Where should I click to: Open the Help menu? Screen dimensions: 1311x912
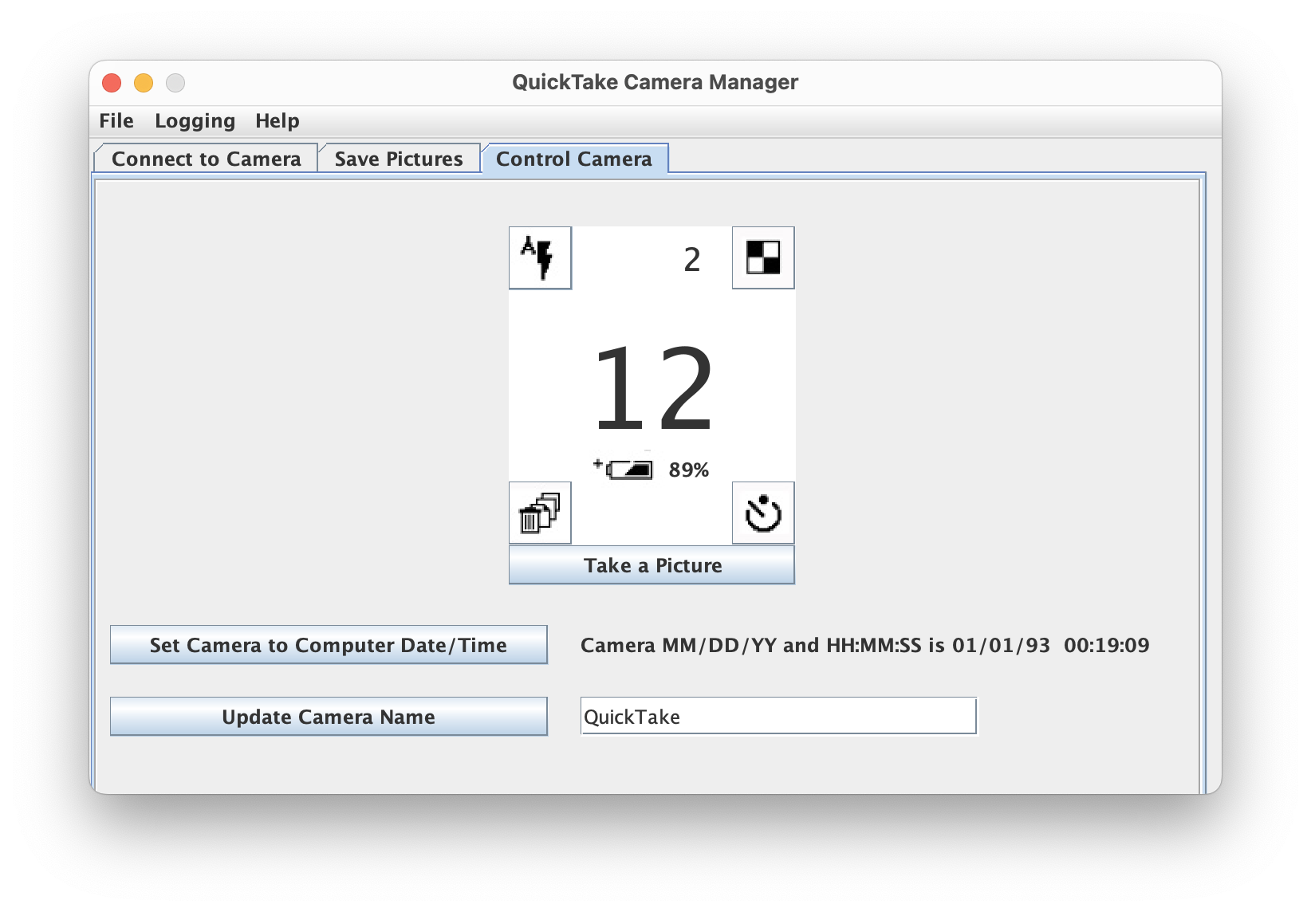point(277,121)
